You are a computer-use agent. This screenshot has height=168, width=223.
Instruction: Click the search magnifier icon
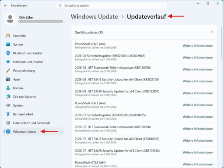60,6
